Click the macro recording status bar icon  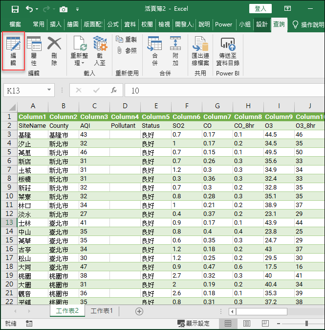(x=29, y=324)
